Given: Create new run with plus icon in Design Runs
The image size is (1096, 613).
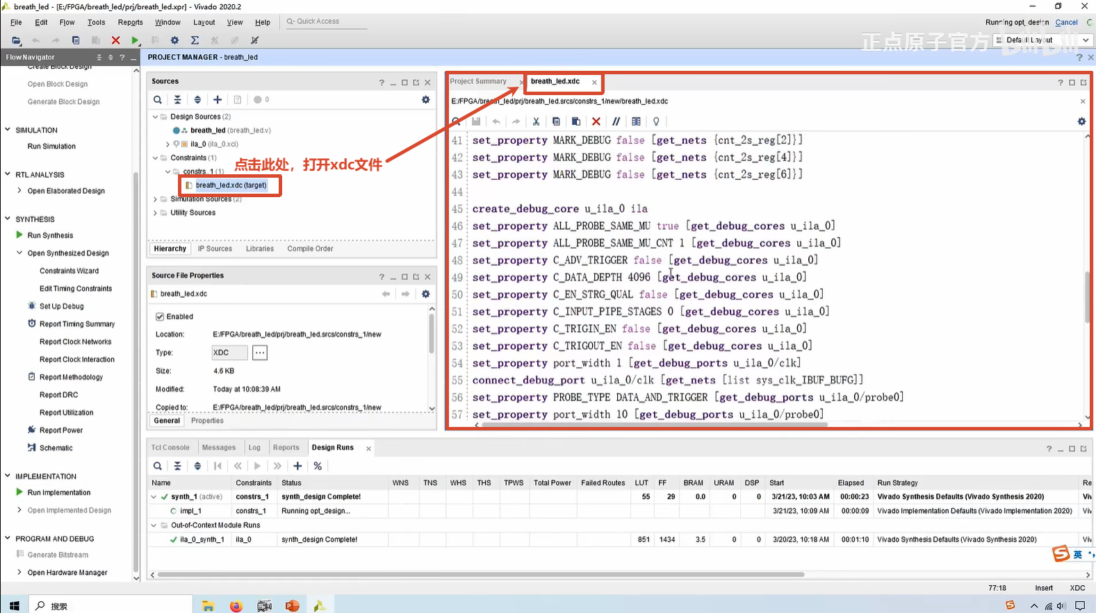Looking at the screenshot, I should [297, 466].
